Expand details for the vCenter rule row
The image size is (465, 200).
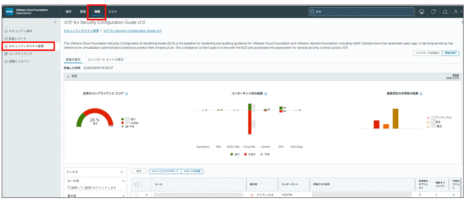coord(147,195)
